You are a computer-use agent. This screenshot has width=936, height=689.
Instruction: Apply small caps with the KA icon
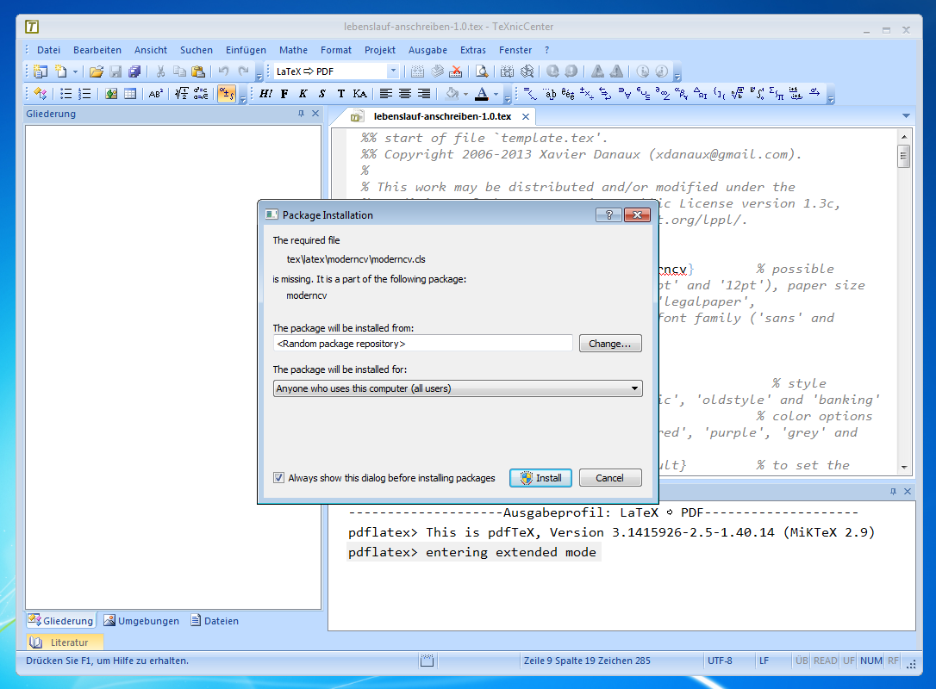[360, 94]
